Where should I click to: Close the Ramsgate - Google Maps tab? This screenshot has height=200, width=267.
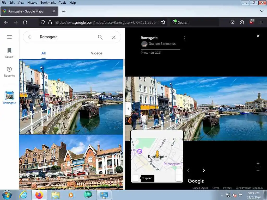click(x=54, y=11)
